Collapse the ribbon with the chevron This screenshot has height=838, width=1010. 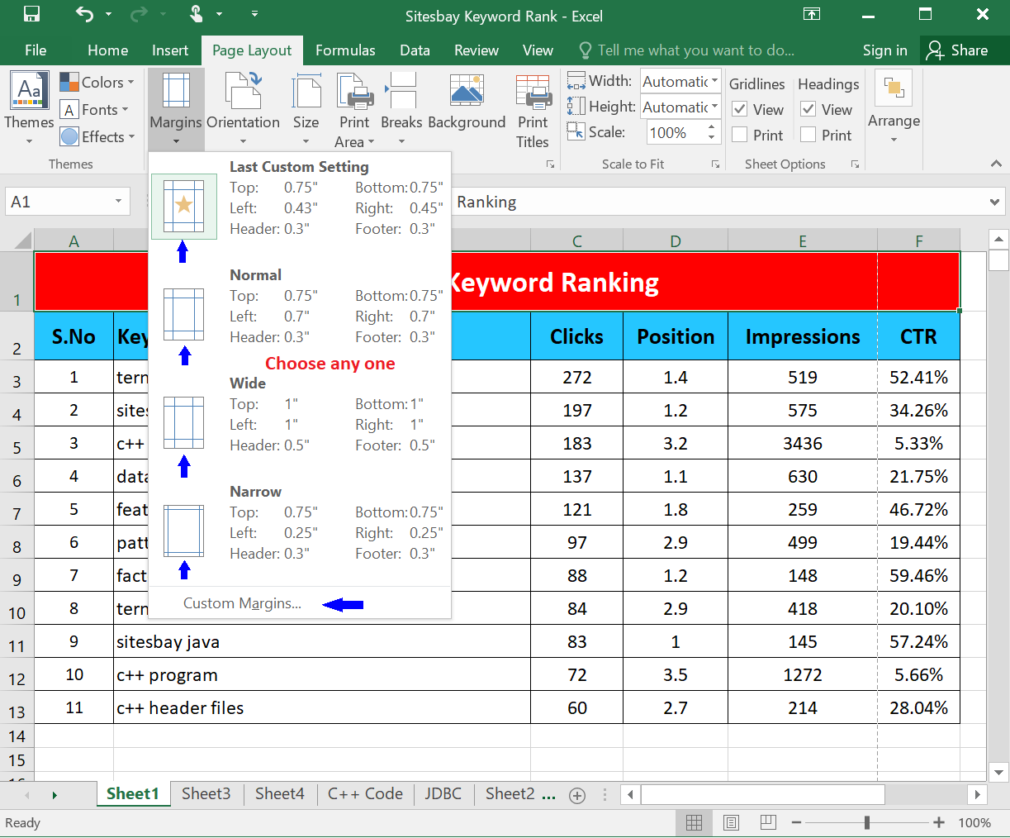point(996,164)
